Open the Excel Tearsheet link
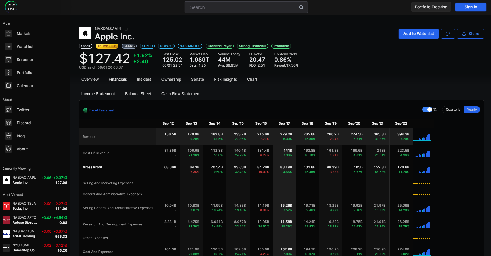Screen dimensions: 491x256 click(102, 110)
